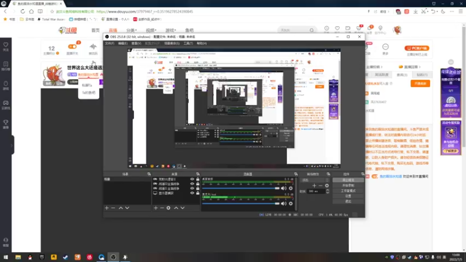The width and height of the screenshot is (466, 262).
Task: Refresh the browser page
Action: tap(23, 11)
